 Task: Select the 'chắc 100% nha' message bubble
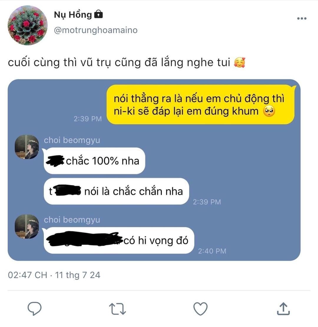[x=94, y=161]
